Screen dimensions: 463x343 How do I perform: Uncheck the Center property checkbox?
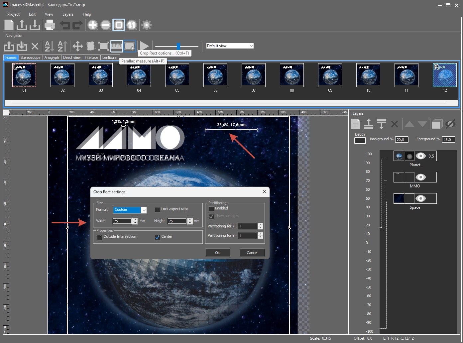[157, 237]
